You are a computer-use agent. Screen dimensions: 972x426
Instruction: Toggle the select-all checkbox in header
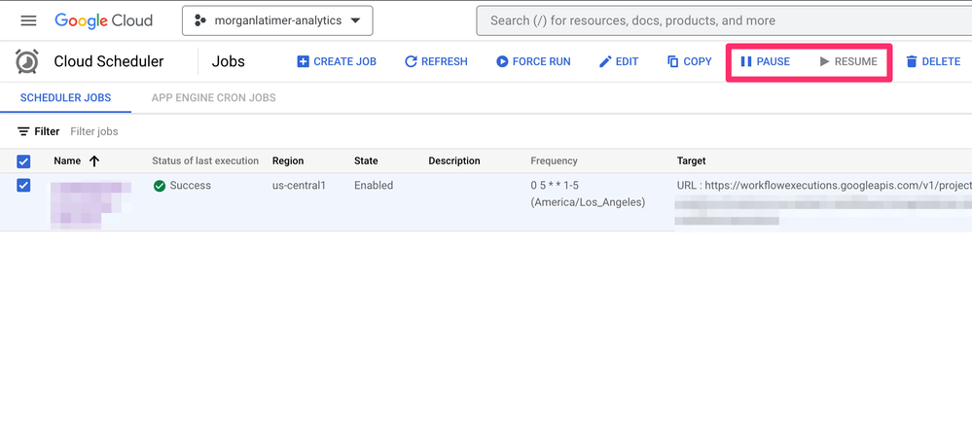coord(23,161)
